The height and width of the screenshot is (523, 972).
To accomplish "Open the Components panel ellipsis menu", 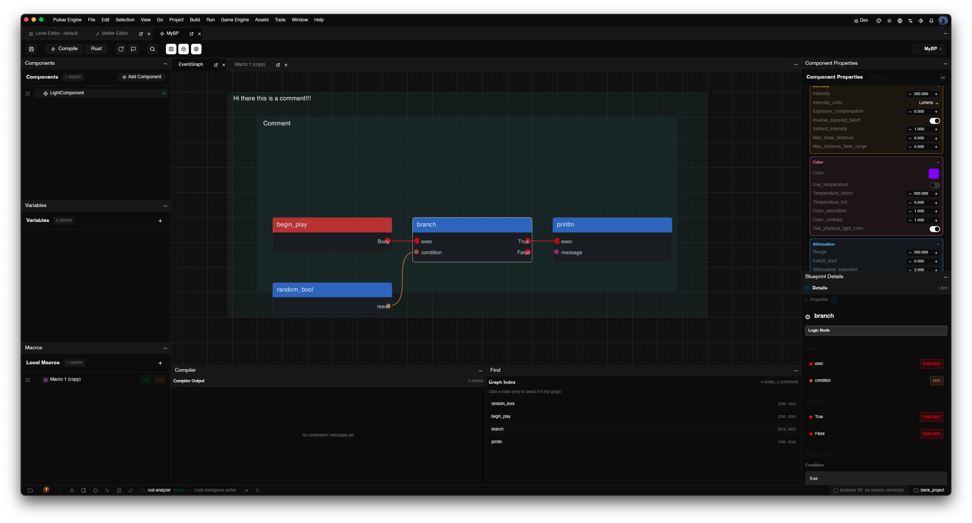I will (165, 64).
